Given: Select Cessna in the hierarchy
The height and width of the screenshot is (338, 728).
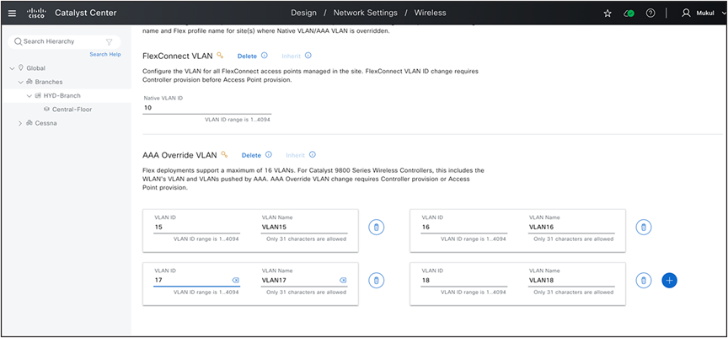Looking at the screenshot, I should pos(46,124).
